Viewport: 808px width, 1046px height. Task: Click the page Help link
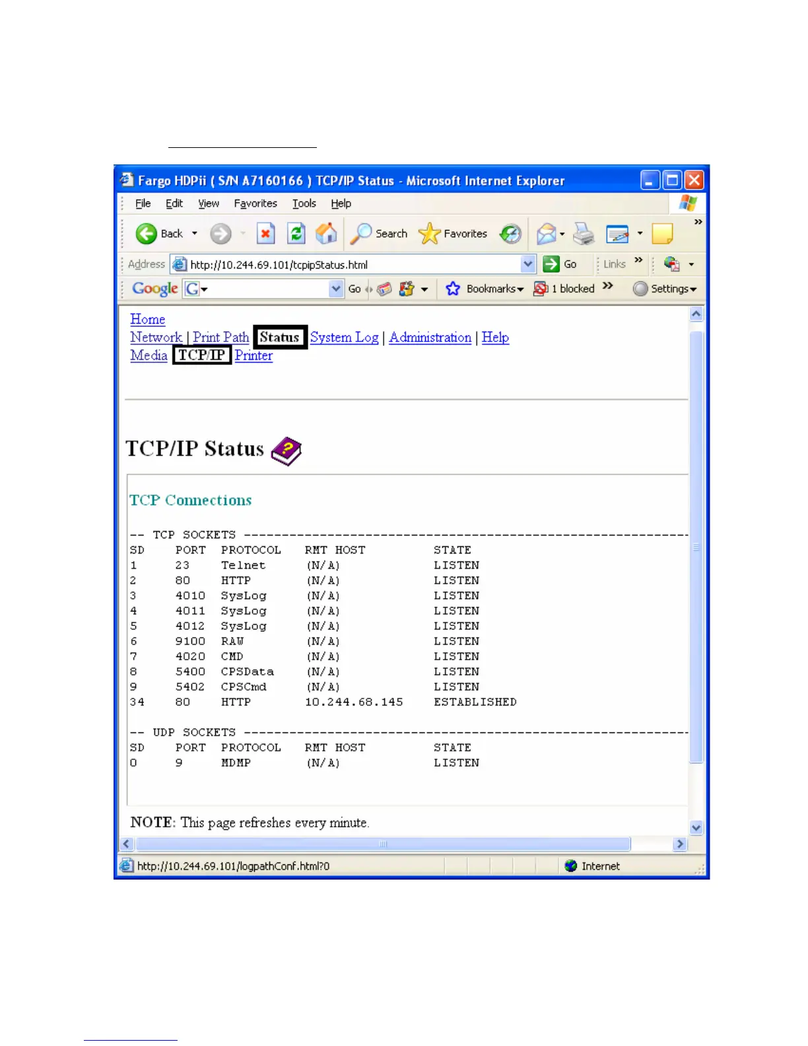coord(495,337)
